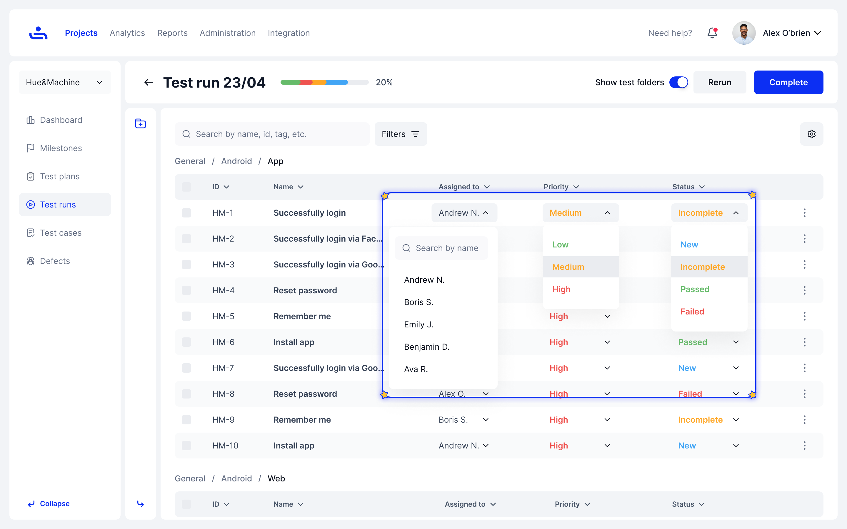Choose Passed in status dropdown list
847x529 pixels.
point(695,289)
